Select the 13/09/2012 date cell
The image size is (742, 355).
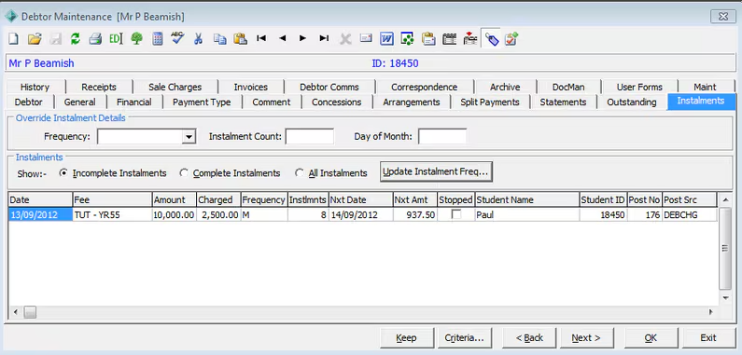tap(41, 215)
